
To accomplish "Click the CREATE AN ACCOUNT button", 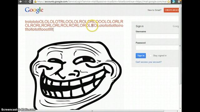I will [x=172, y=10].
